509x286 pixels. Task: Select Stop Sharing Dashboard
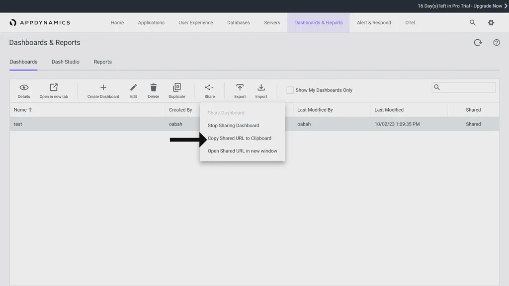(x=234, y=125)
